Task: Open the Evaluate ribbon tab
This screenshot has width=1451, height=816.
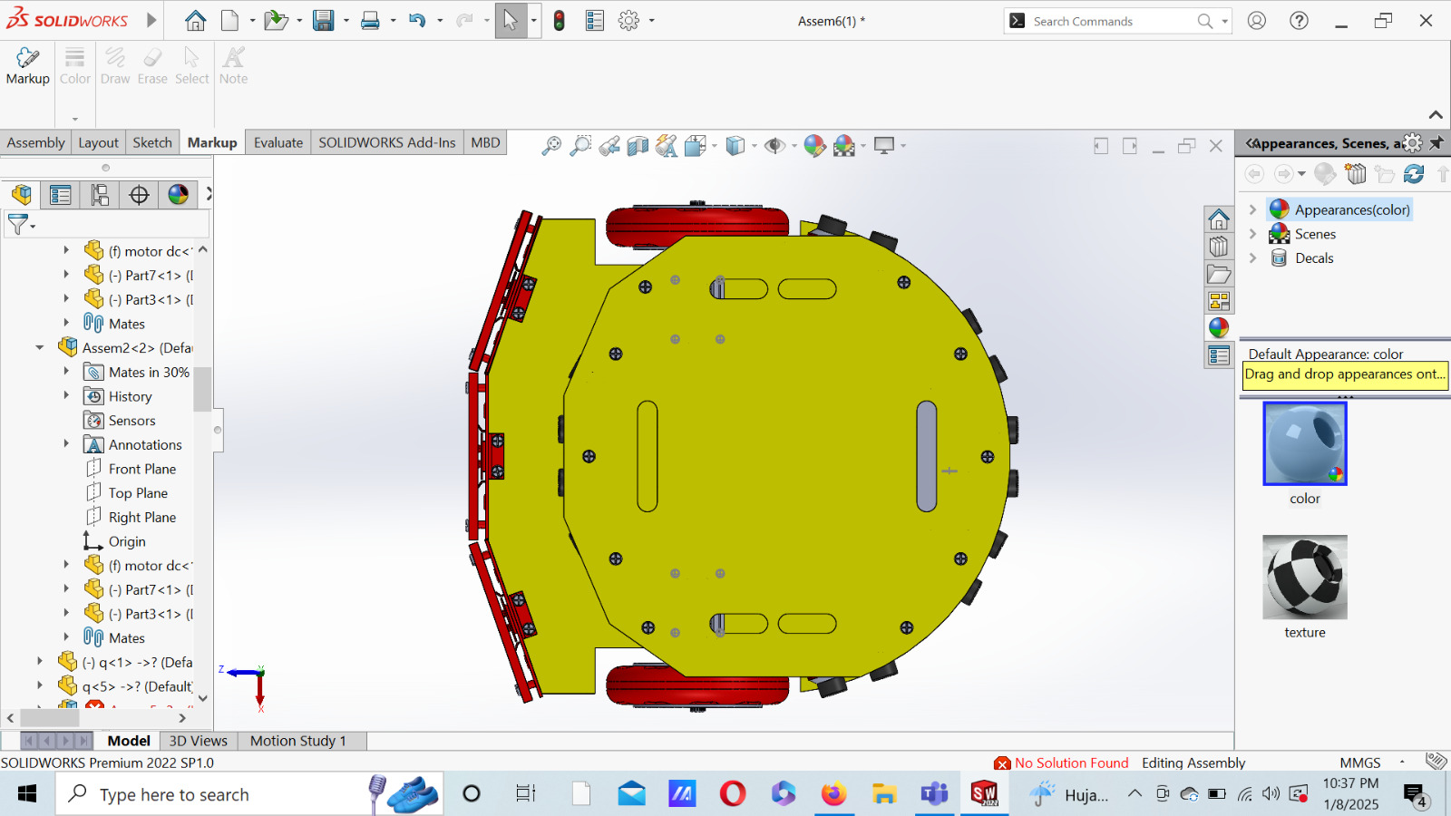Action: coord(278,142)
